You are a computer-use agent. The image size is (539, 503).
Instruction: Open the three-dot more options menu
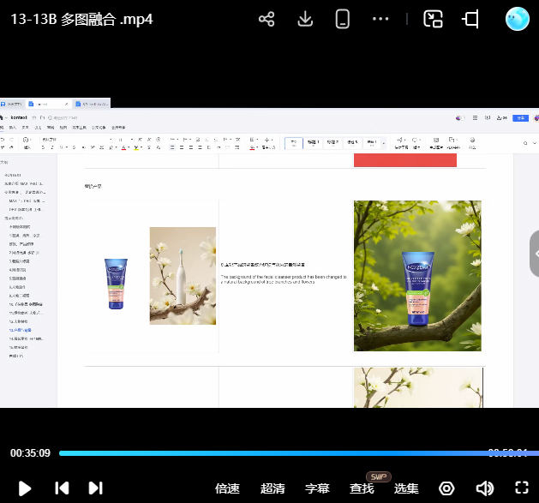pos(381,19)
